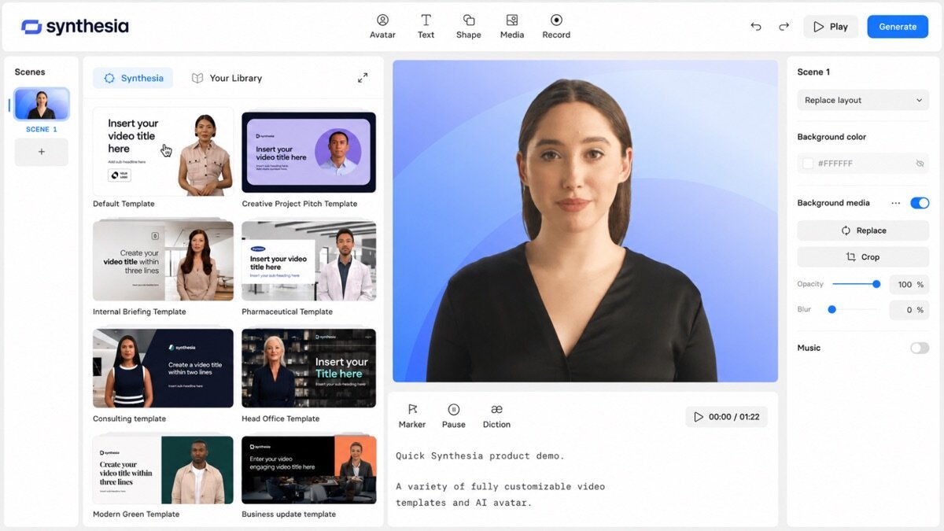
Task: Disable the Background media toggle
Action: [x=920, y=203]
